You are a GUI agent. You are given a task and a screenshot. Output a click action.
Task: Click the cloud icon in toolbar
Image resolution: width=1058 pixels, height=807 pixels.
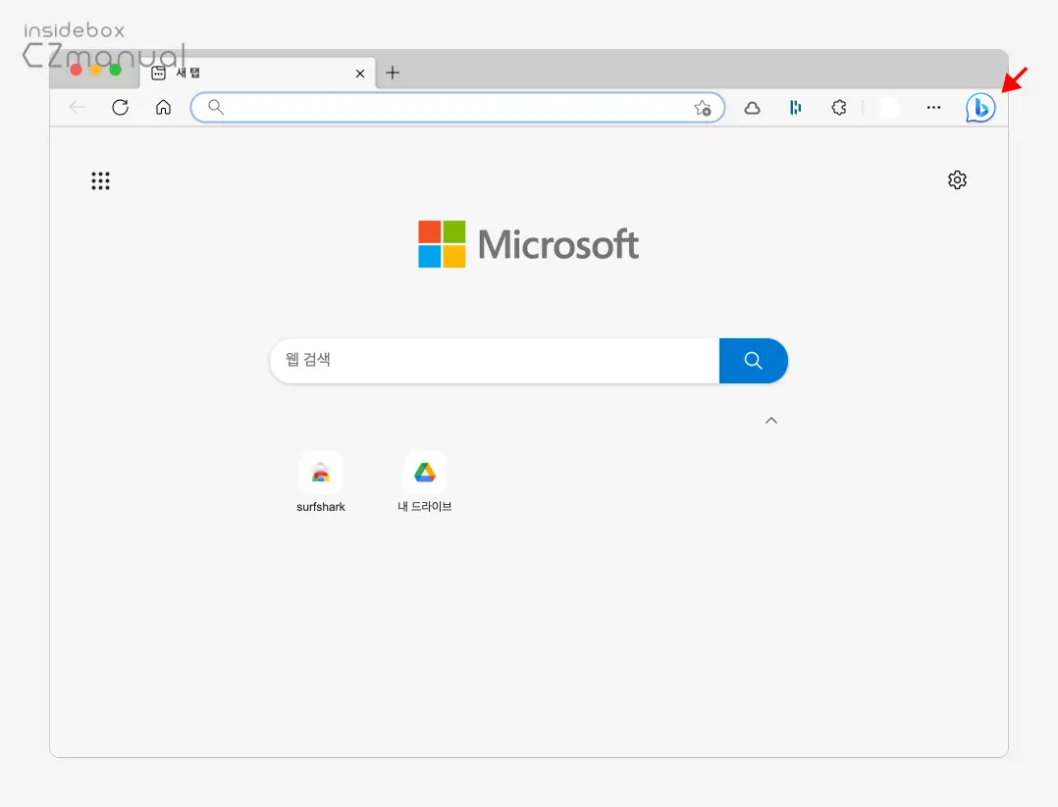[x=752, y=108]
